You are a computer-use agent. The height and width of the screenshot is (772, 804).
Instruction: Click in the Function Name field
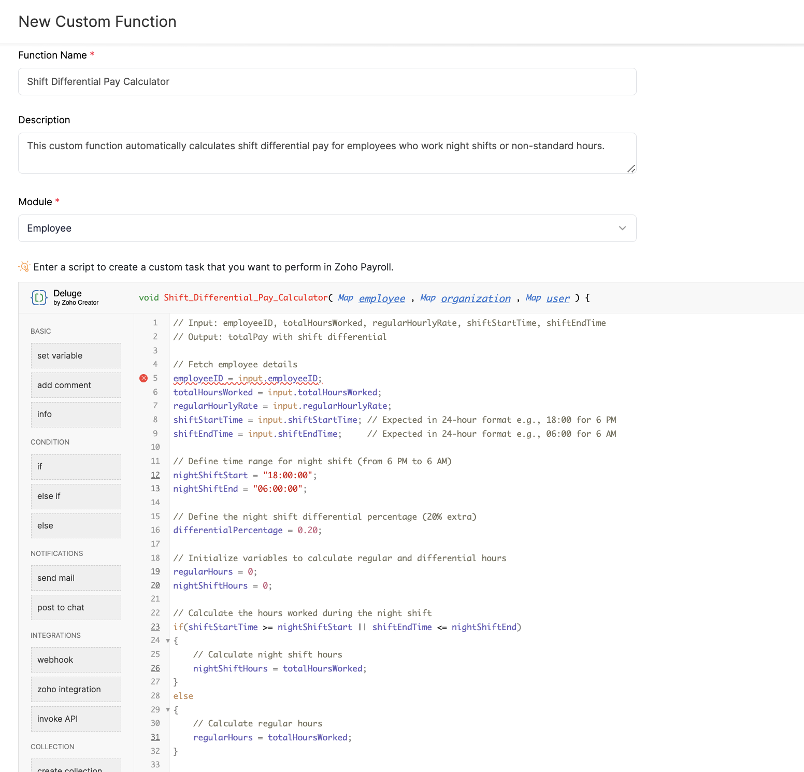pyautogui.click(x=327, y=82)
